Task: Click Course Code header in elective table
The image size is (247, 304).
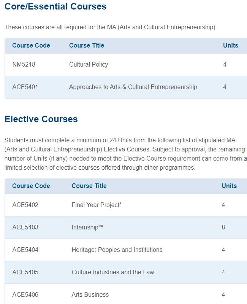Action: [x=31, y=186]
